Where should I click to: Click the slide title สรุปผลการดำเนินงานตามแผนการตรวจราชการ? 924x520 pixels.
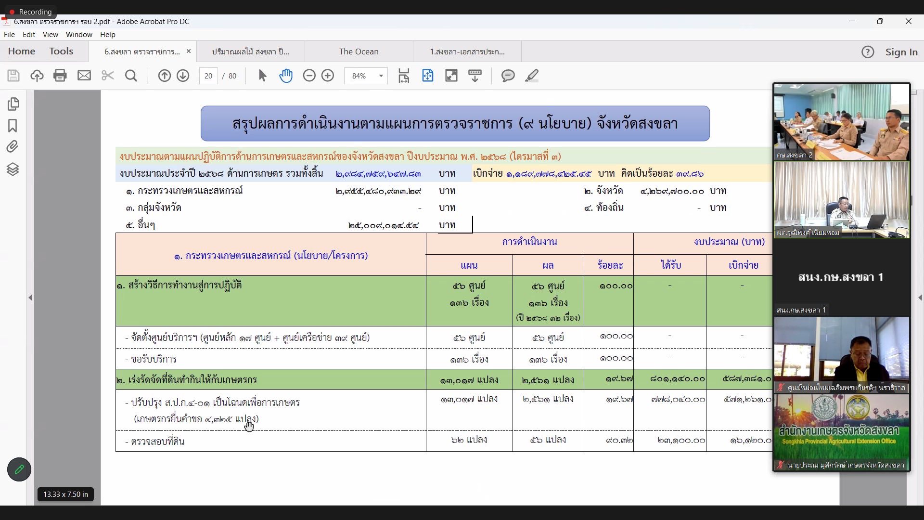[x=455, y=123]
